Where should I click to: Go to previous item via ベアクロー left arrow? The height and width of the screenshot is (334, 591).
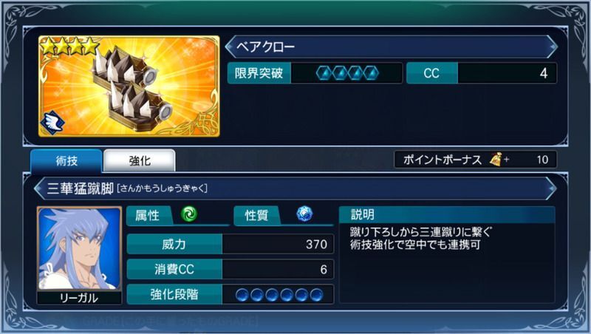pyautogui.click(x=230, y=47)
